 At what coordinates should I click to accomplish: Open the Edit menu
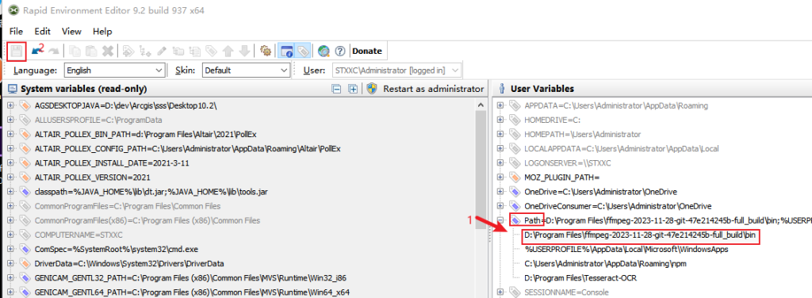click(43, 31)
